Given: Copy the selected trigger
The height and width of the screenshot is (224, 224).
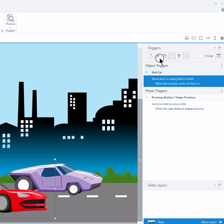Looking at the screenshot, I should (x=165, y=56).
